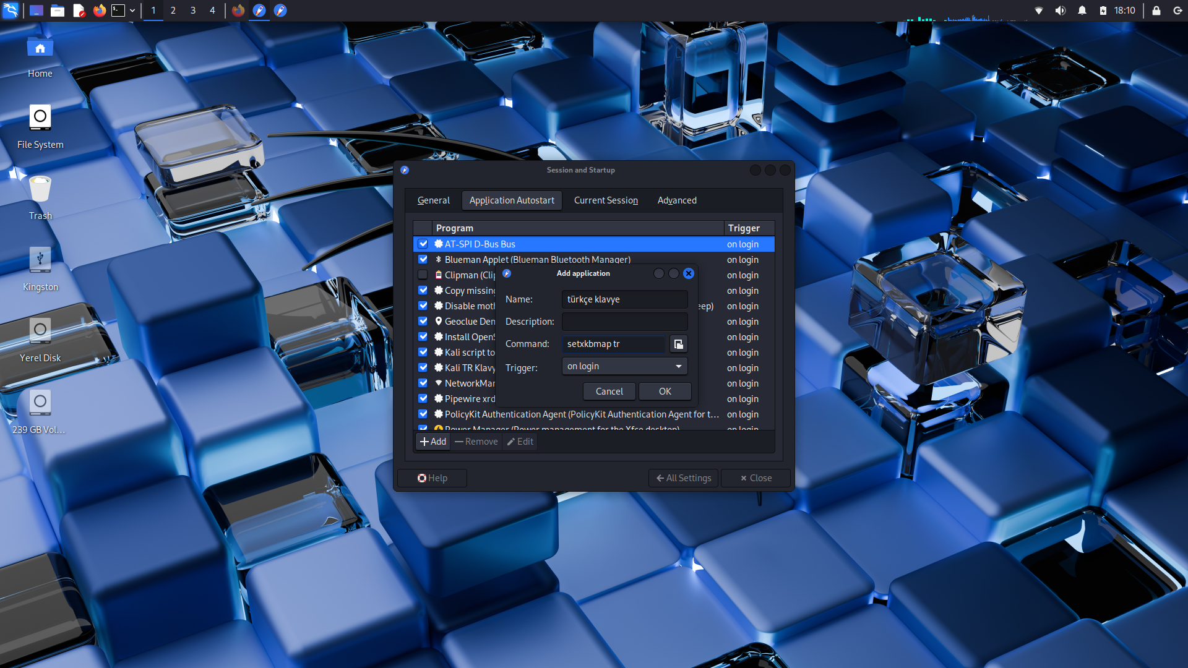
Task: Uncheck Blueman Applet autostart
Action: click(423, 260)
